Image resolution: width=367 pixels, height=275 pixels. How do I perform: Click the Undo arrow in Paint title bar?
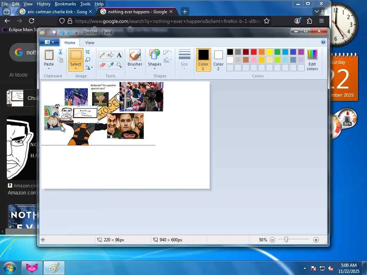point(62,33)
